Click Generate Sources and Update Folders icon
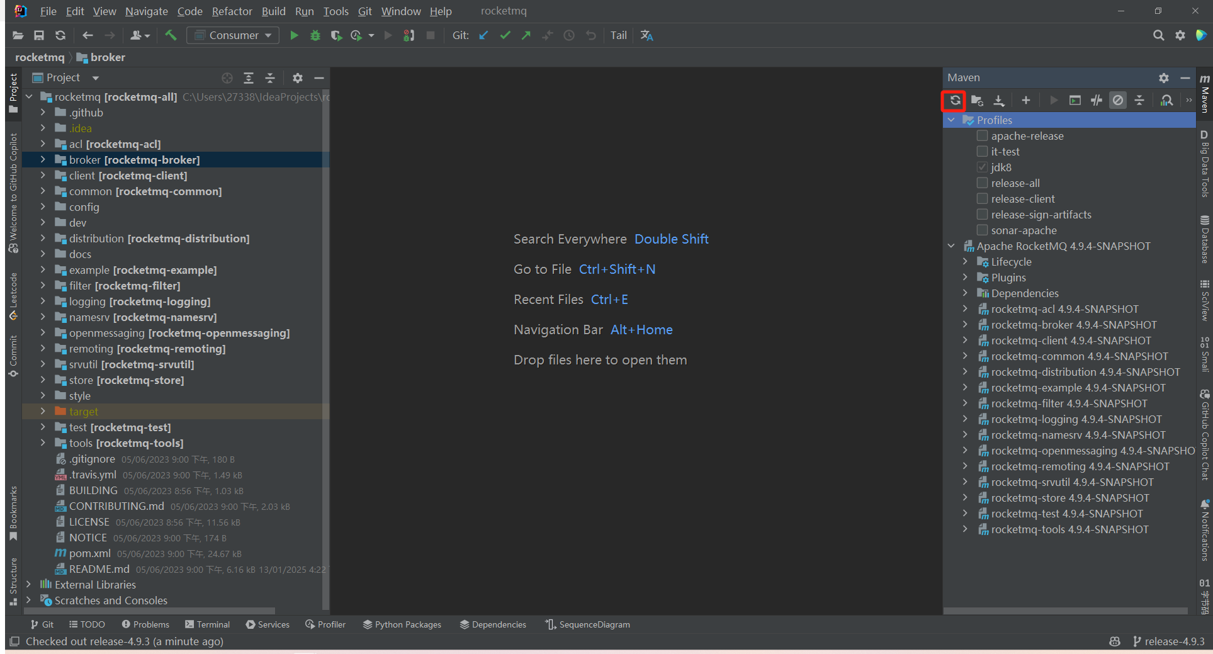The width and height of the screenshot is (1213, 654). pos(977,100)
